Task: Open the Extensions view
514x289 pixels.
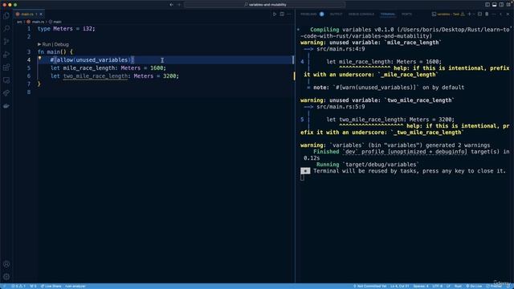Action: pyautogui.click(x=6, y=67)
